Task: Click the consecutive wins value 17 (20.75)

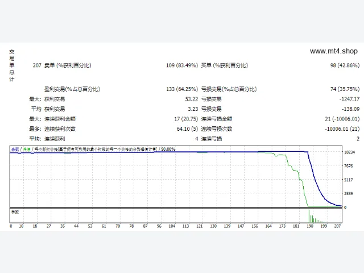Action: (186, 119)
